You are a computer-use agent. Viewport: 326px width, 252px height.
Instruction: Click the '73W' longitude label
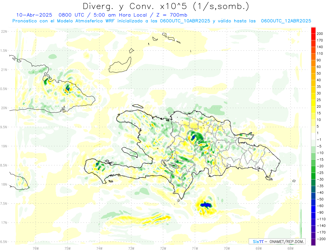tap(131, 248)
